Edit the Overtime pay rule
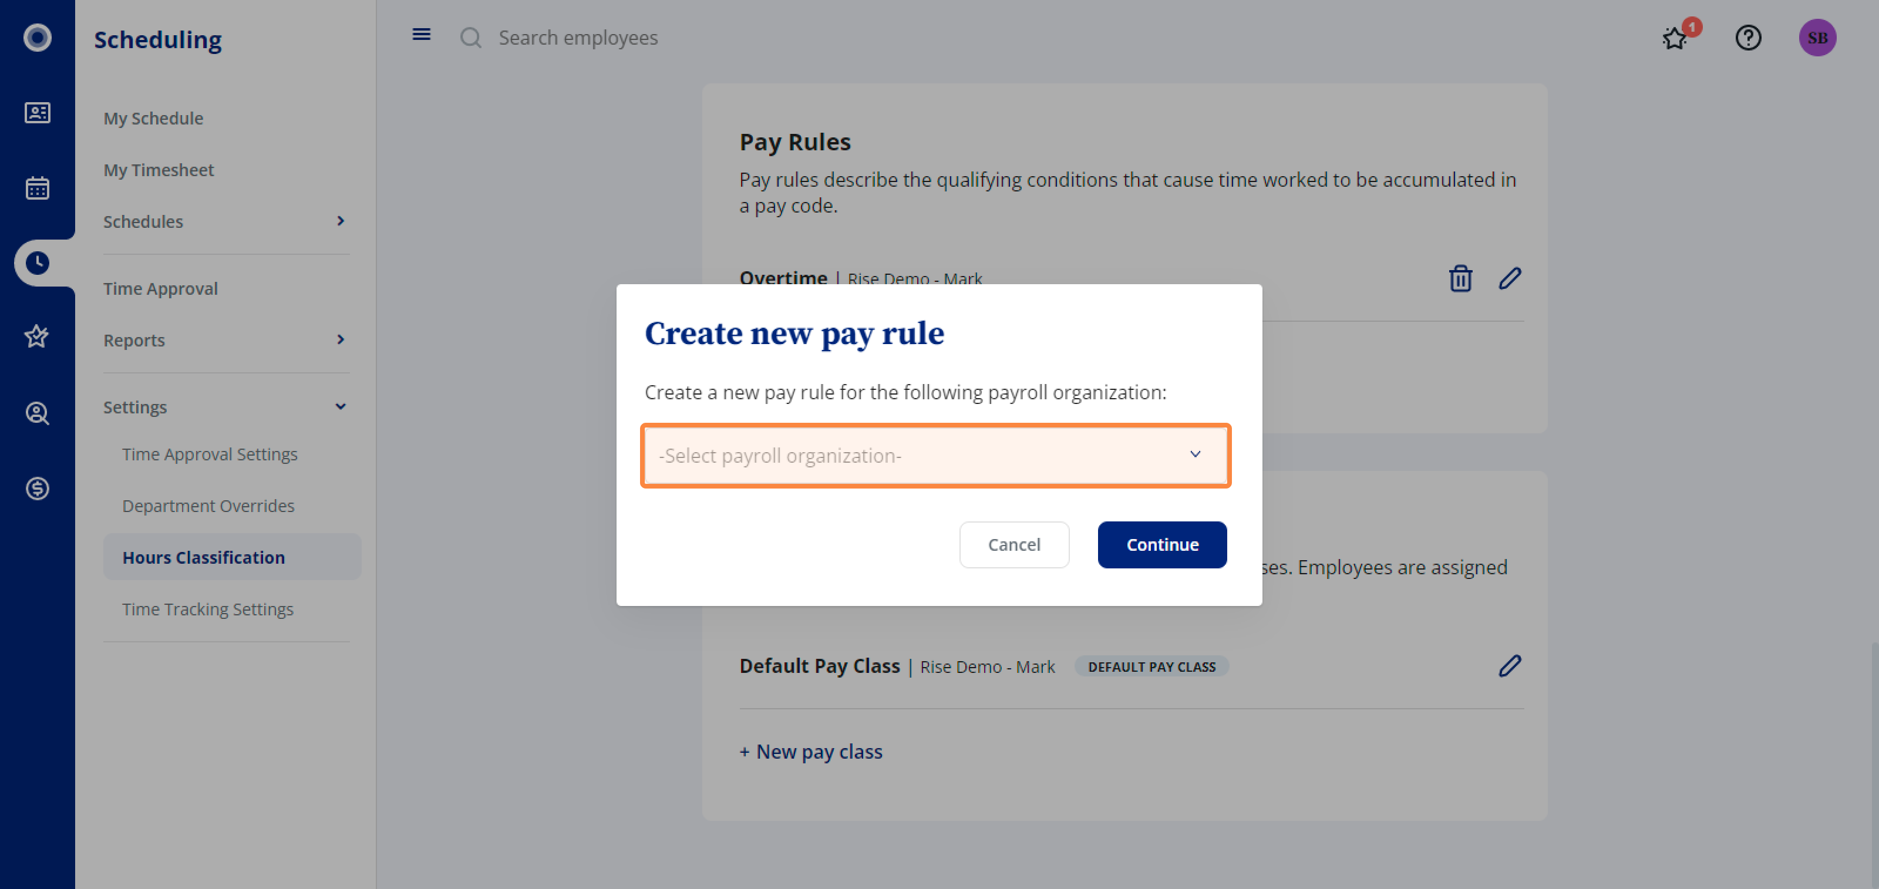 [x=1510, y=278]
